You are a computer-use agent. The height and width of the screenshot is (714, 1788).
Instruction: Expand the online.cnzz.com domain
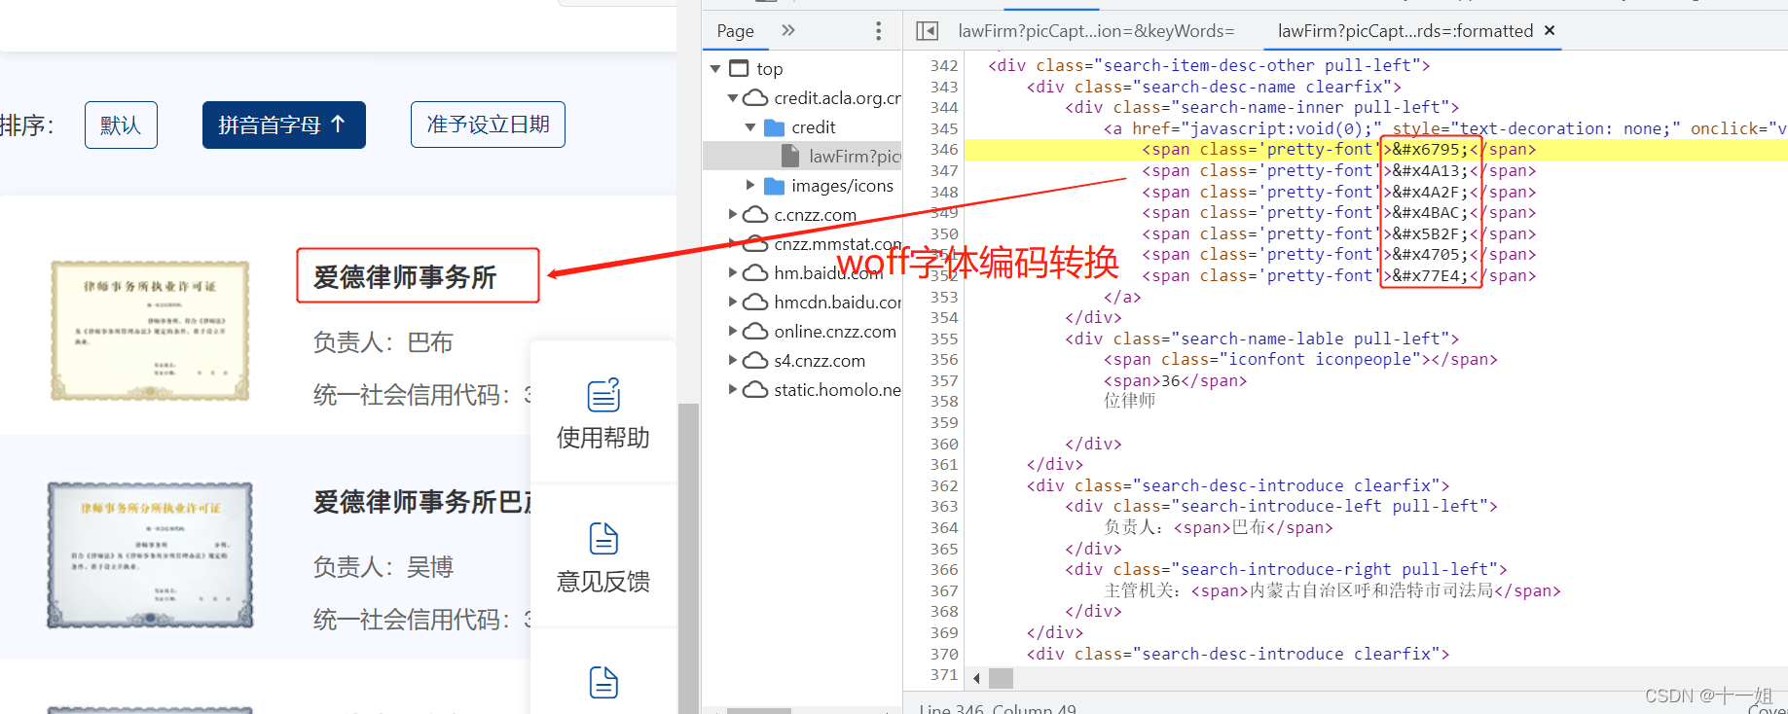point(733,332)
